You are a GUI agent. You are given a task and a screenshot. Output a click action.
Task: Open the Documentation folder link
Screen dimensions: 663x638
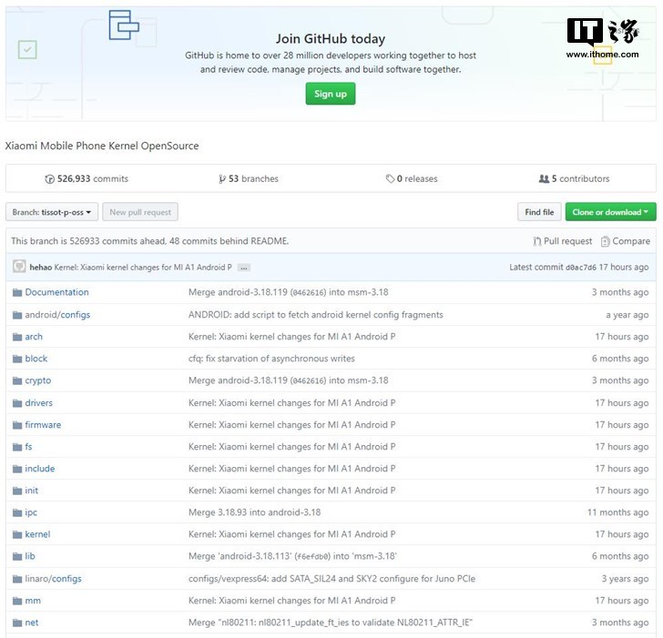(x=56, y=292)
